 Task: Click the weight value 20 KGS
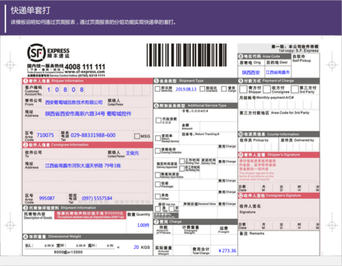pyautogui.click(x=142, y=247)
